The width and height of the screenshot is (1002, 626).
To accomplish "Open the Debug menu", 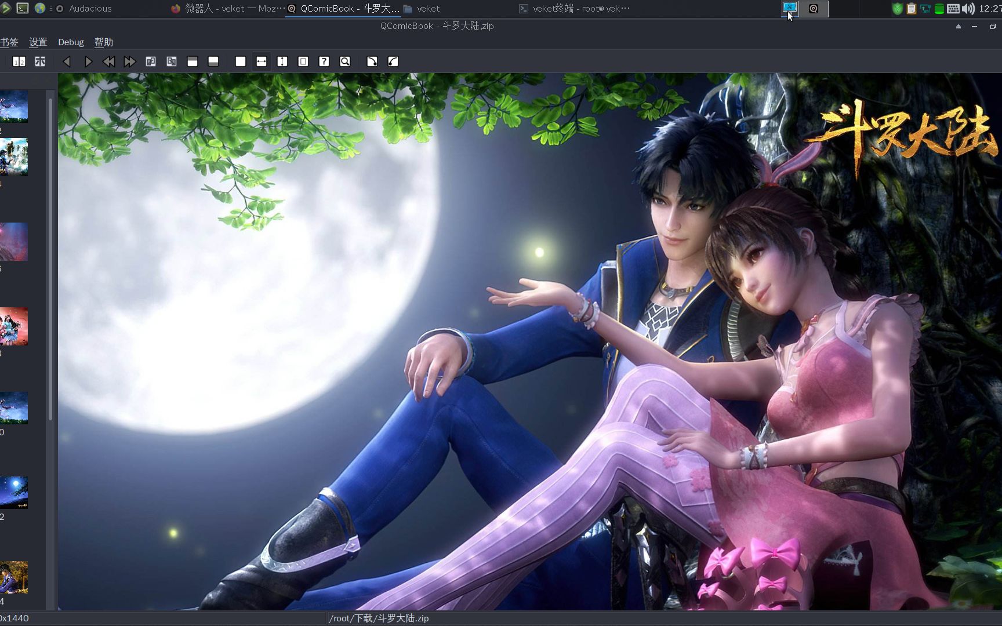I will [71, 42].
